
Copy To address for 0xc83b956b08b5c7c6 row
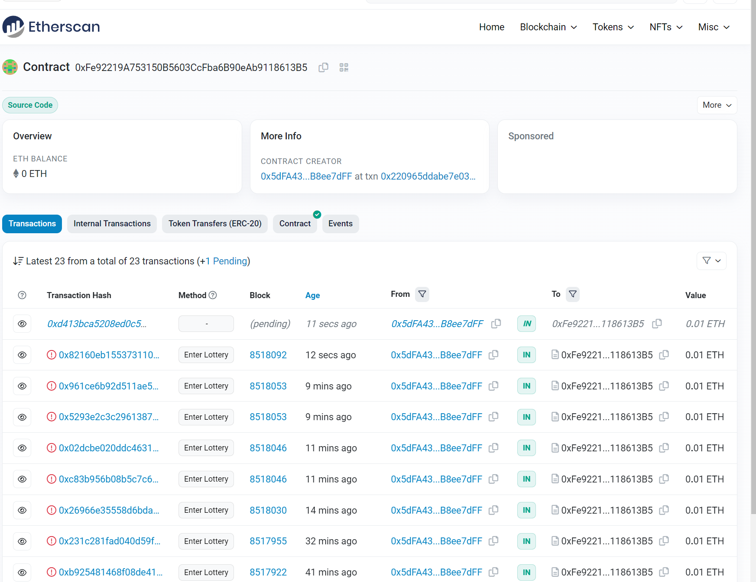point(664,479)
